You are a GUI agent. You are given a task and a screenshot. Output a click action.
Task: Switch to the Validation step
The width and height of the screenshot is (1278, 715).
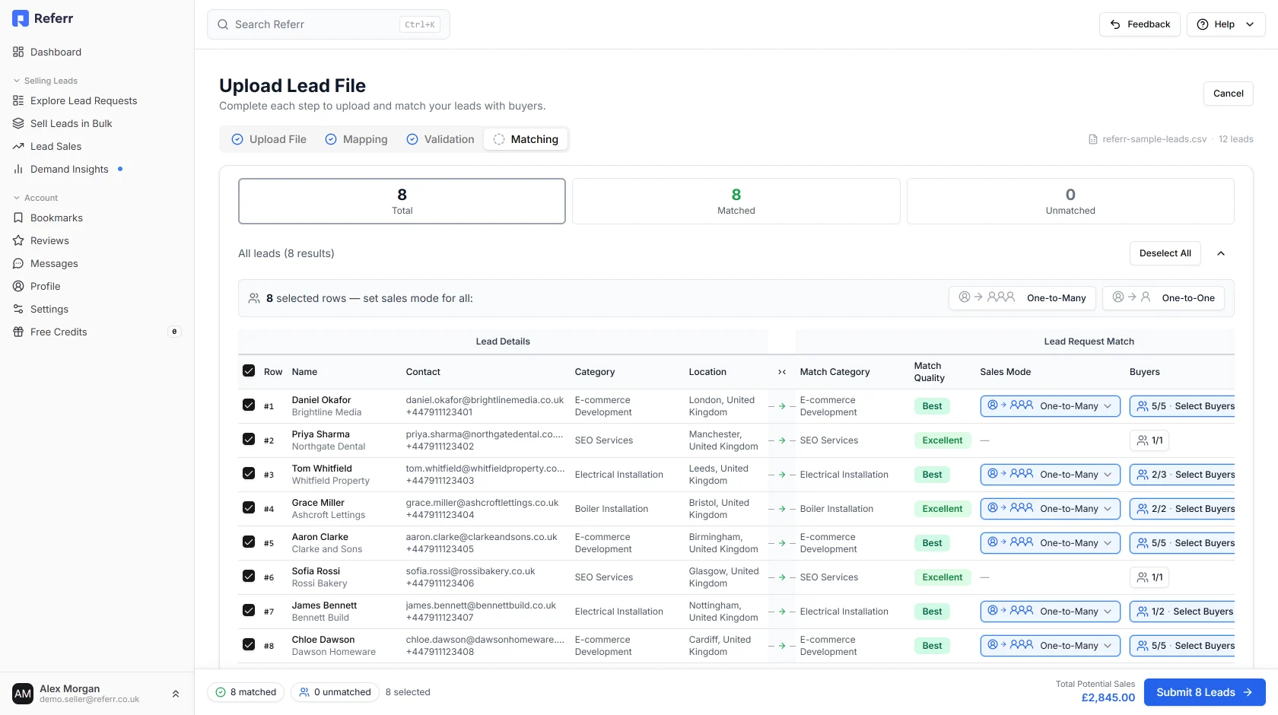(440, 139)
